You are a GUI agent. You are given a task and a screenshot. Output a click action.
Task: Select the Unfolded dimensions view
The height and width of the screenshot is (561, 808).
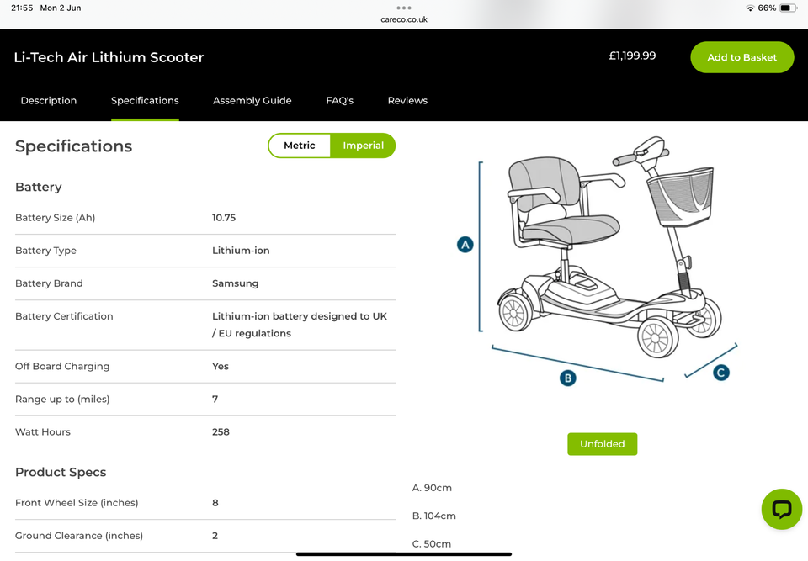point(602,443)
